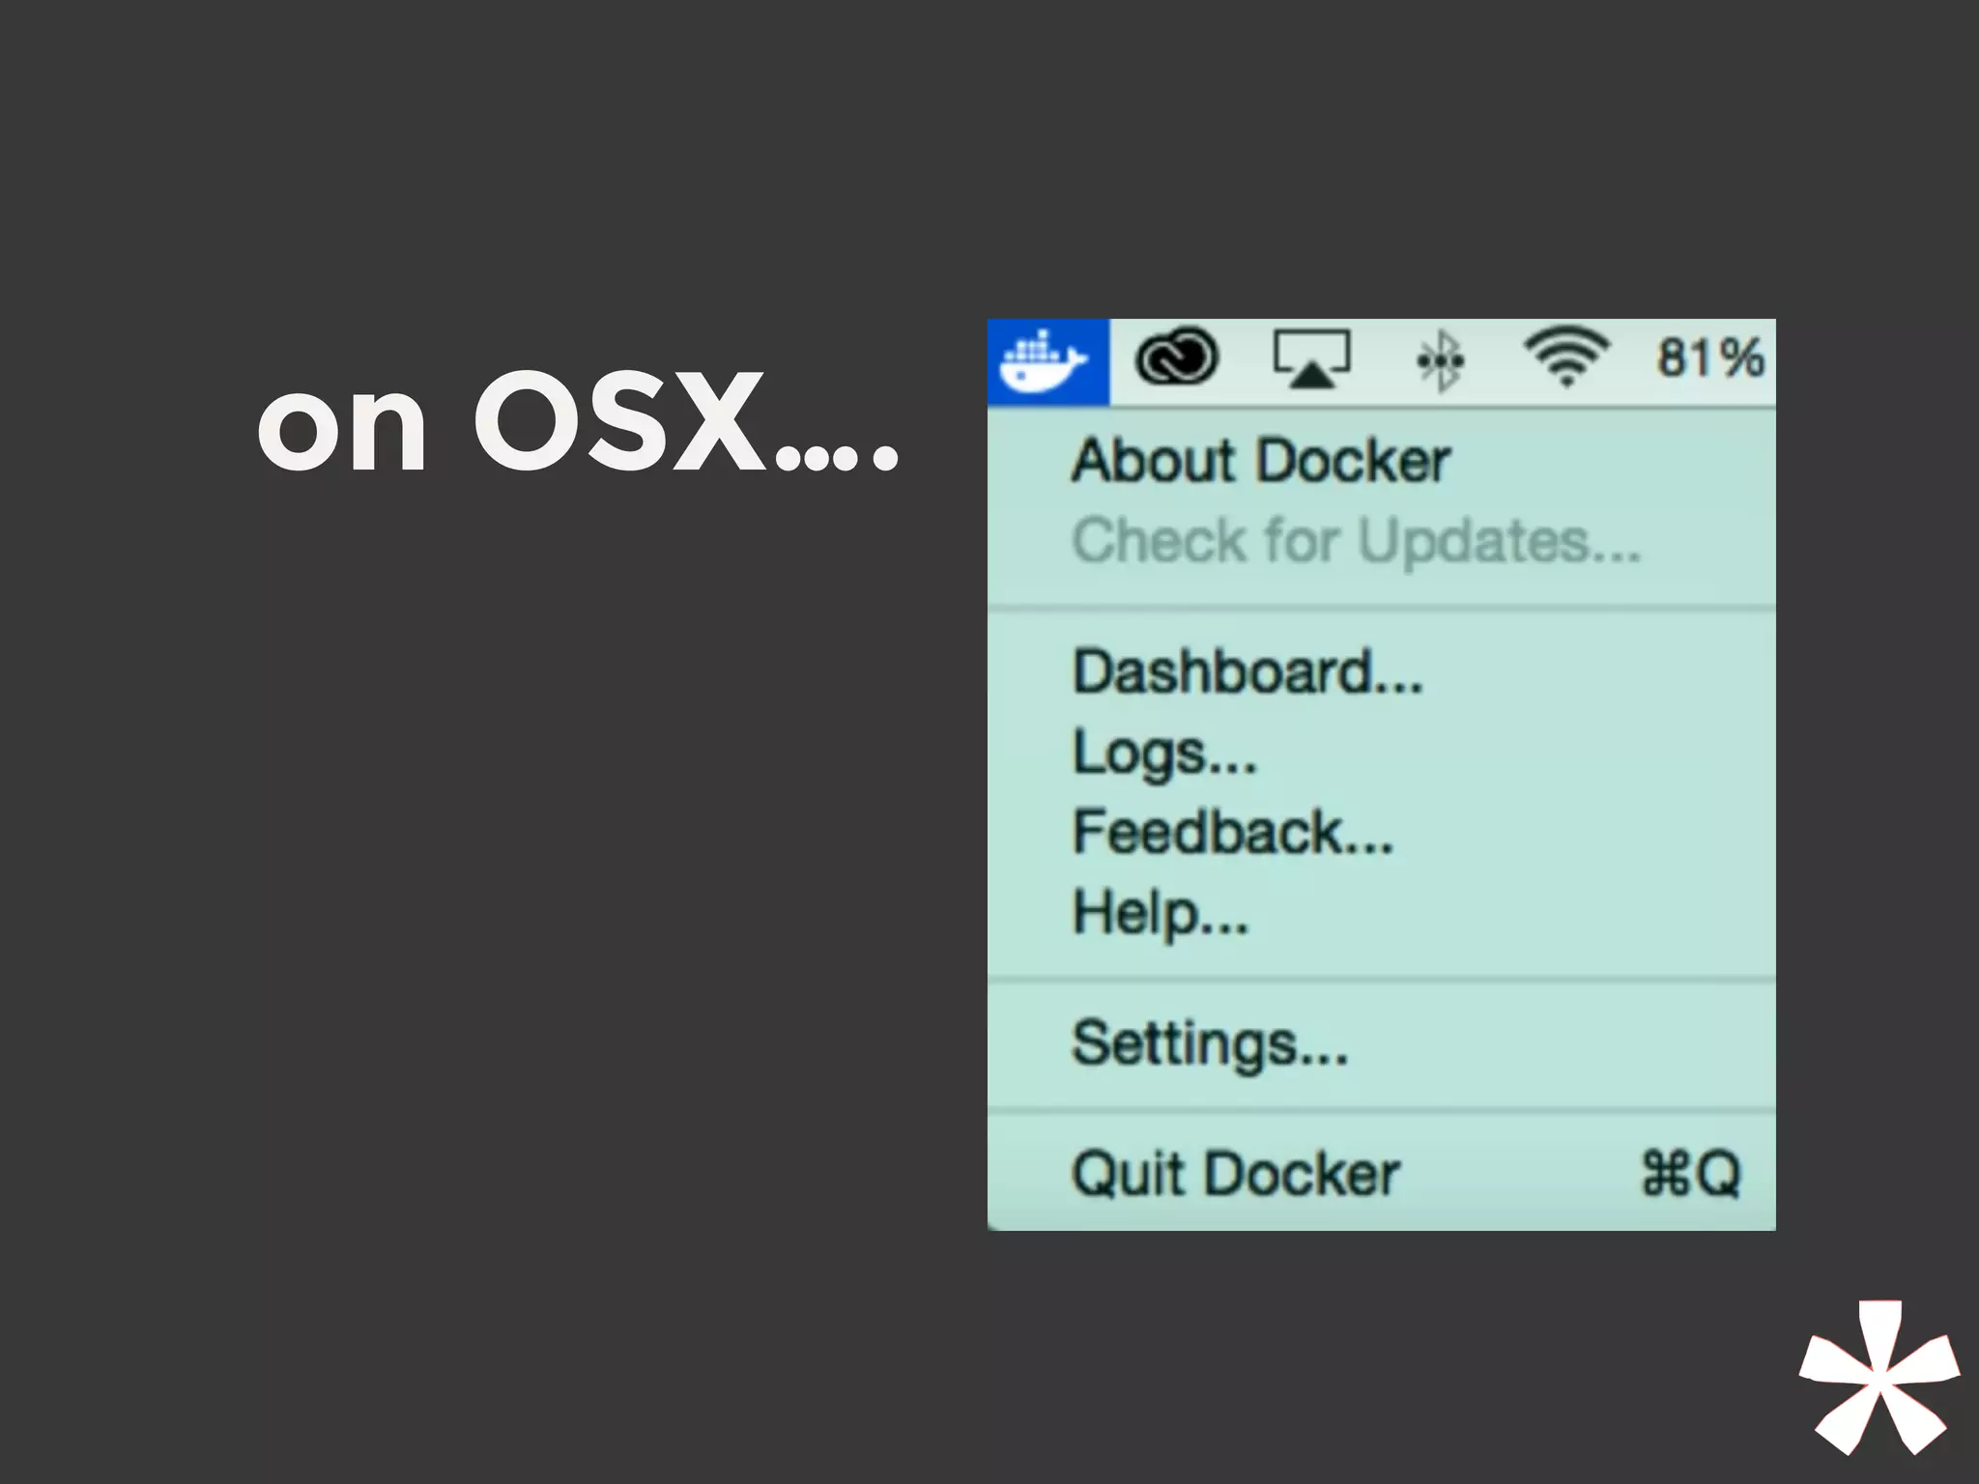Choose the Feedback… menu entry

[x=1382, y=832]
